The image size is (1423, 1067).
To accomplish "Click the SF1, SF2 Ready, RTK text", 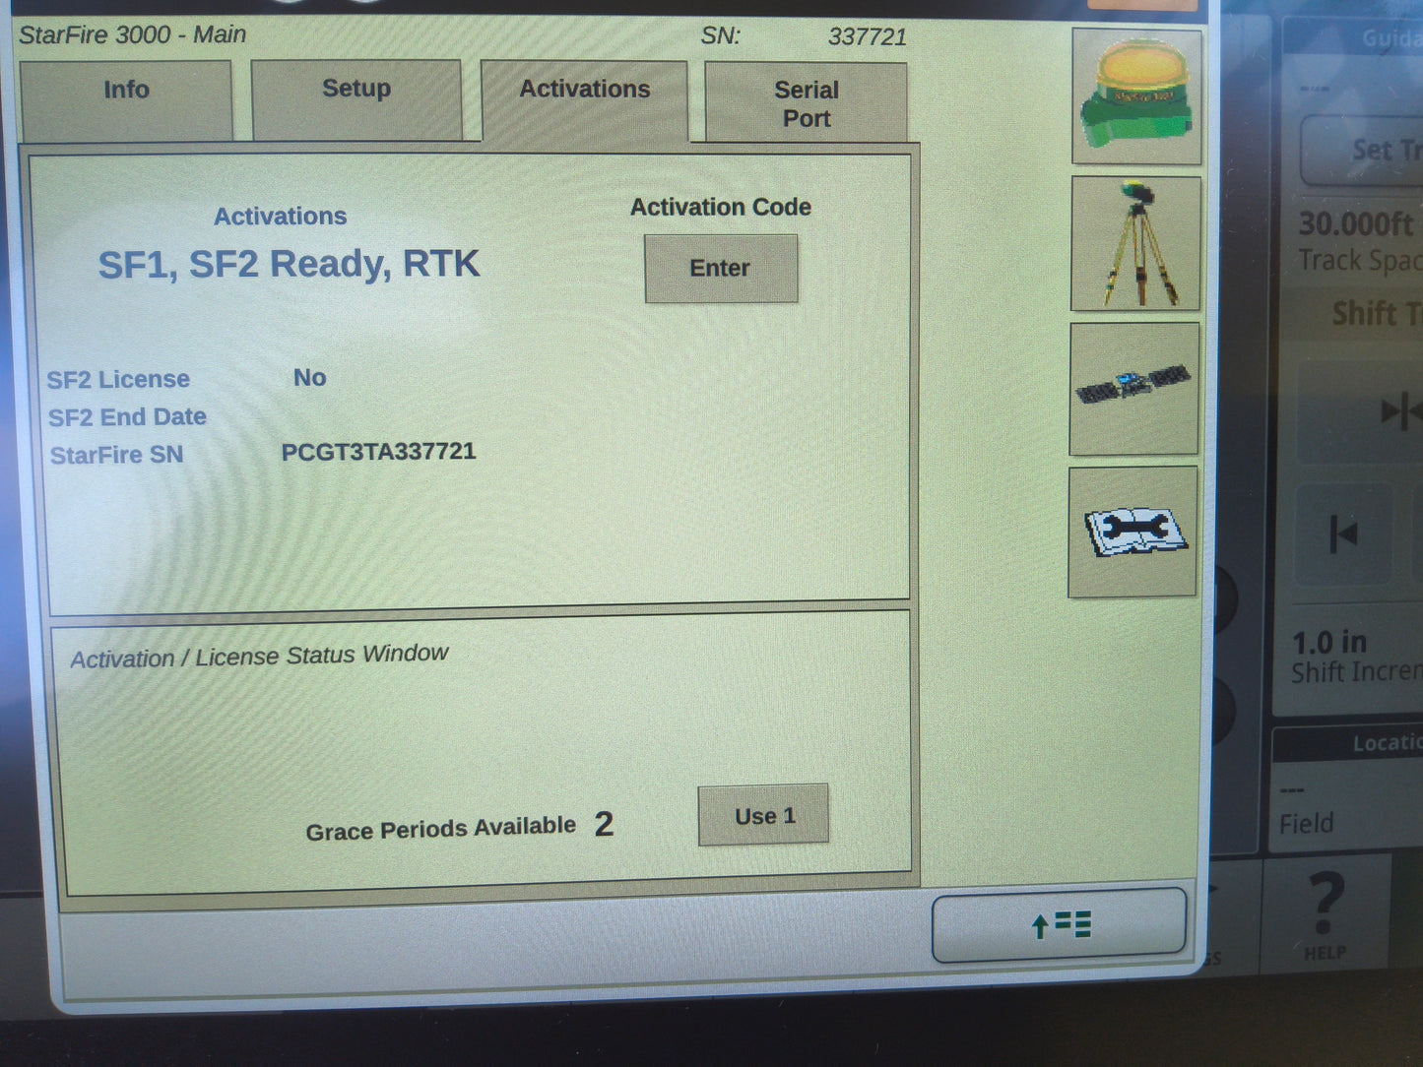I will 289,264.
